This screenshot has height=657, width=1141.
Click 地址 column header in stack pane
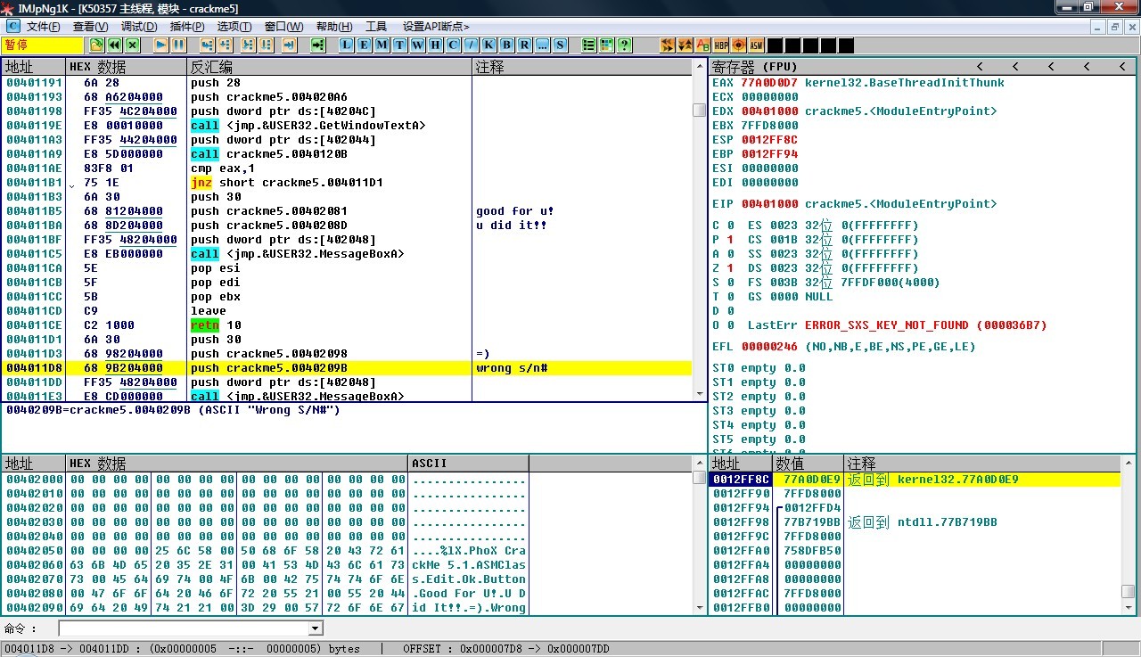(741, 464)
